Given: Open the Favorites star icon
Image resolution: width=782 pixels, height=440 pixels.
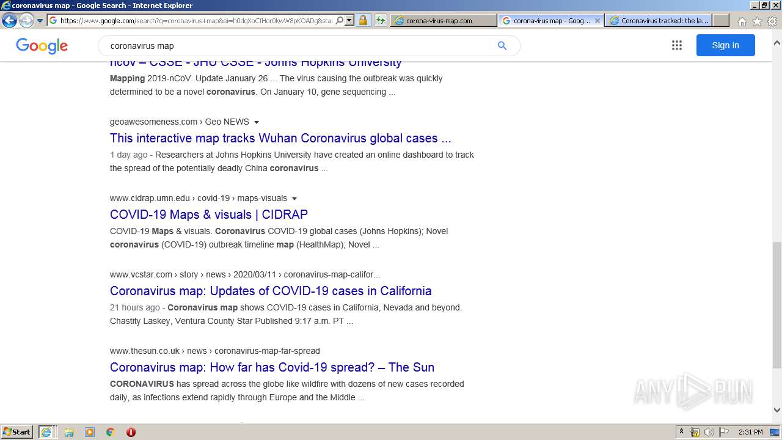Looking at the screenshot, I should [757, 21].
